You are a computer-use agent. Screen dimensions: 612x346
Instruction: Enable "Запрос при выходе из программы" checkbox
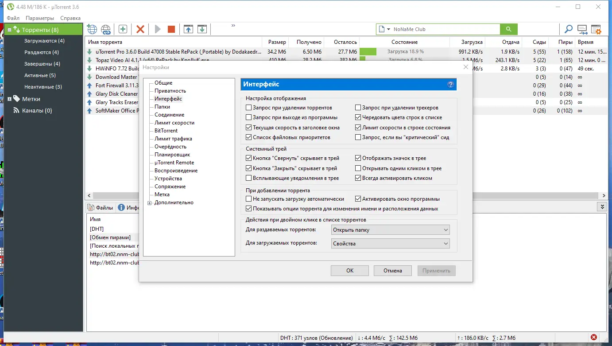point(249,117)
